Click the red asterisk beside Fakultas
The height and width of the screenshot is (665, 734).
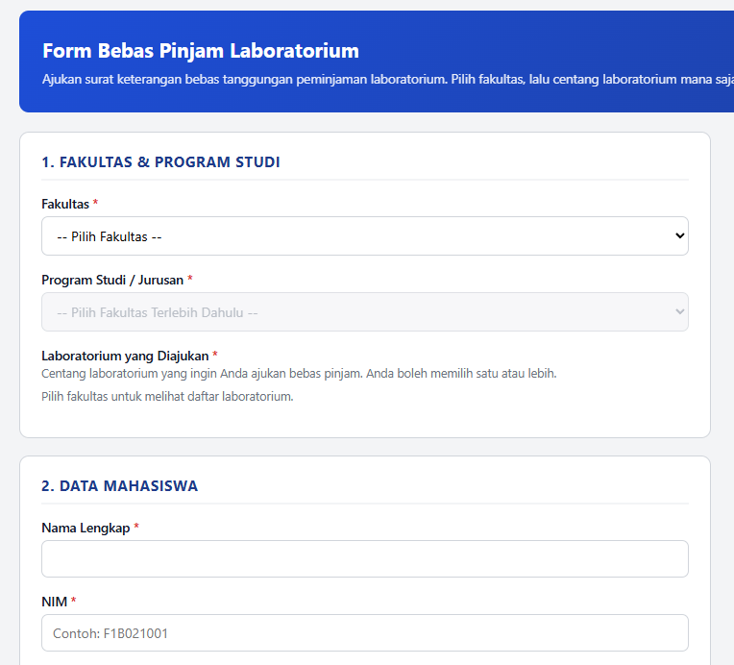[95, 203]
